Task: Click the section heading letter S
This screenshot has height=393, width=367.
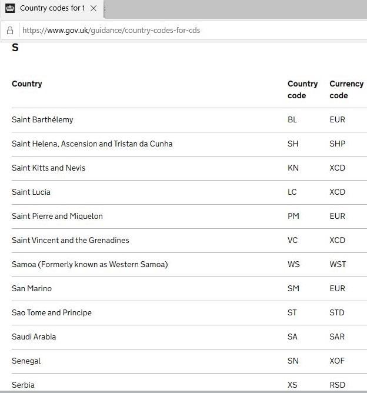Action: click(x=15, y=48)
